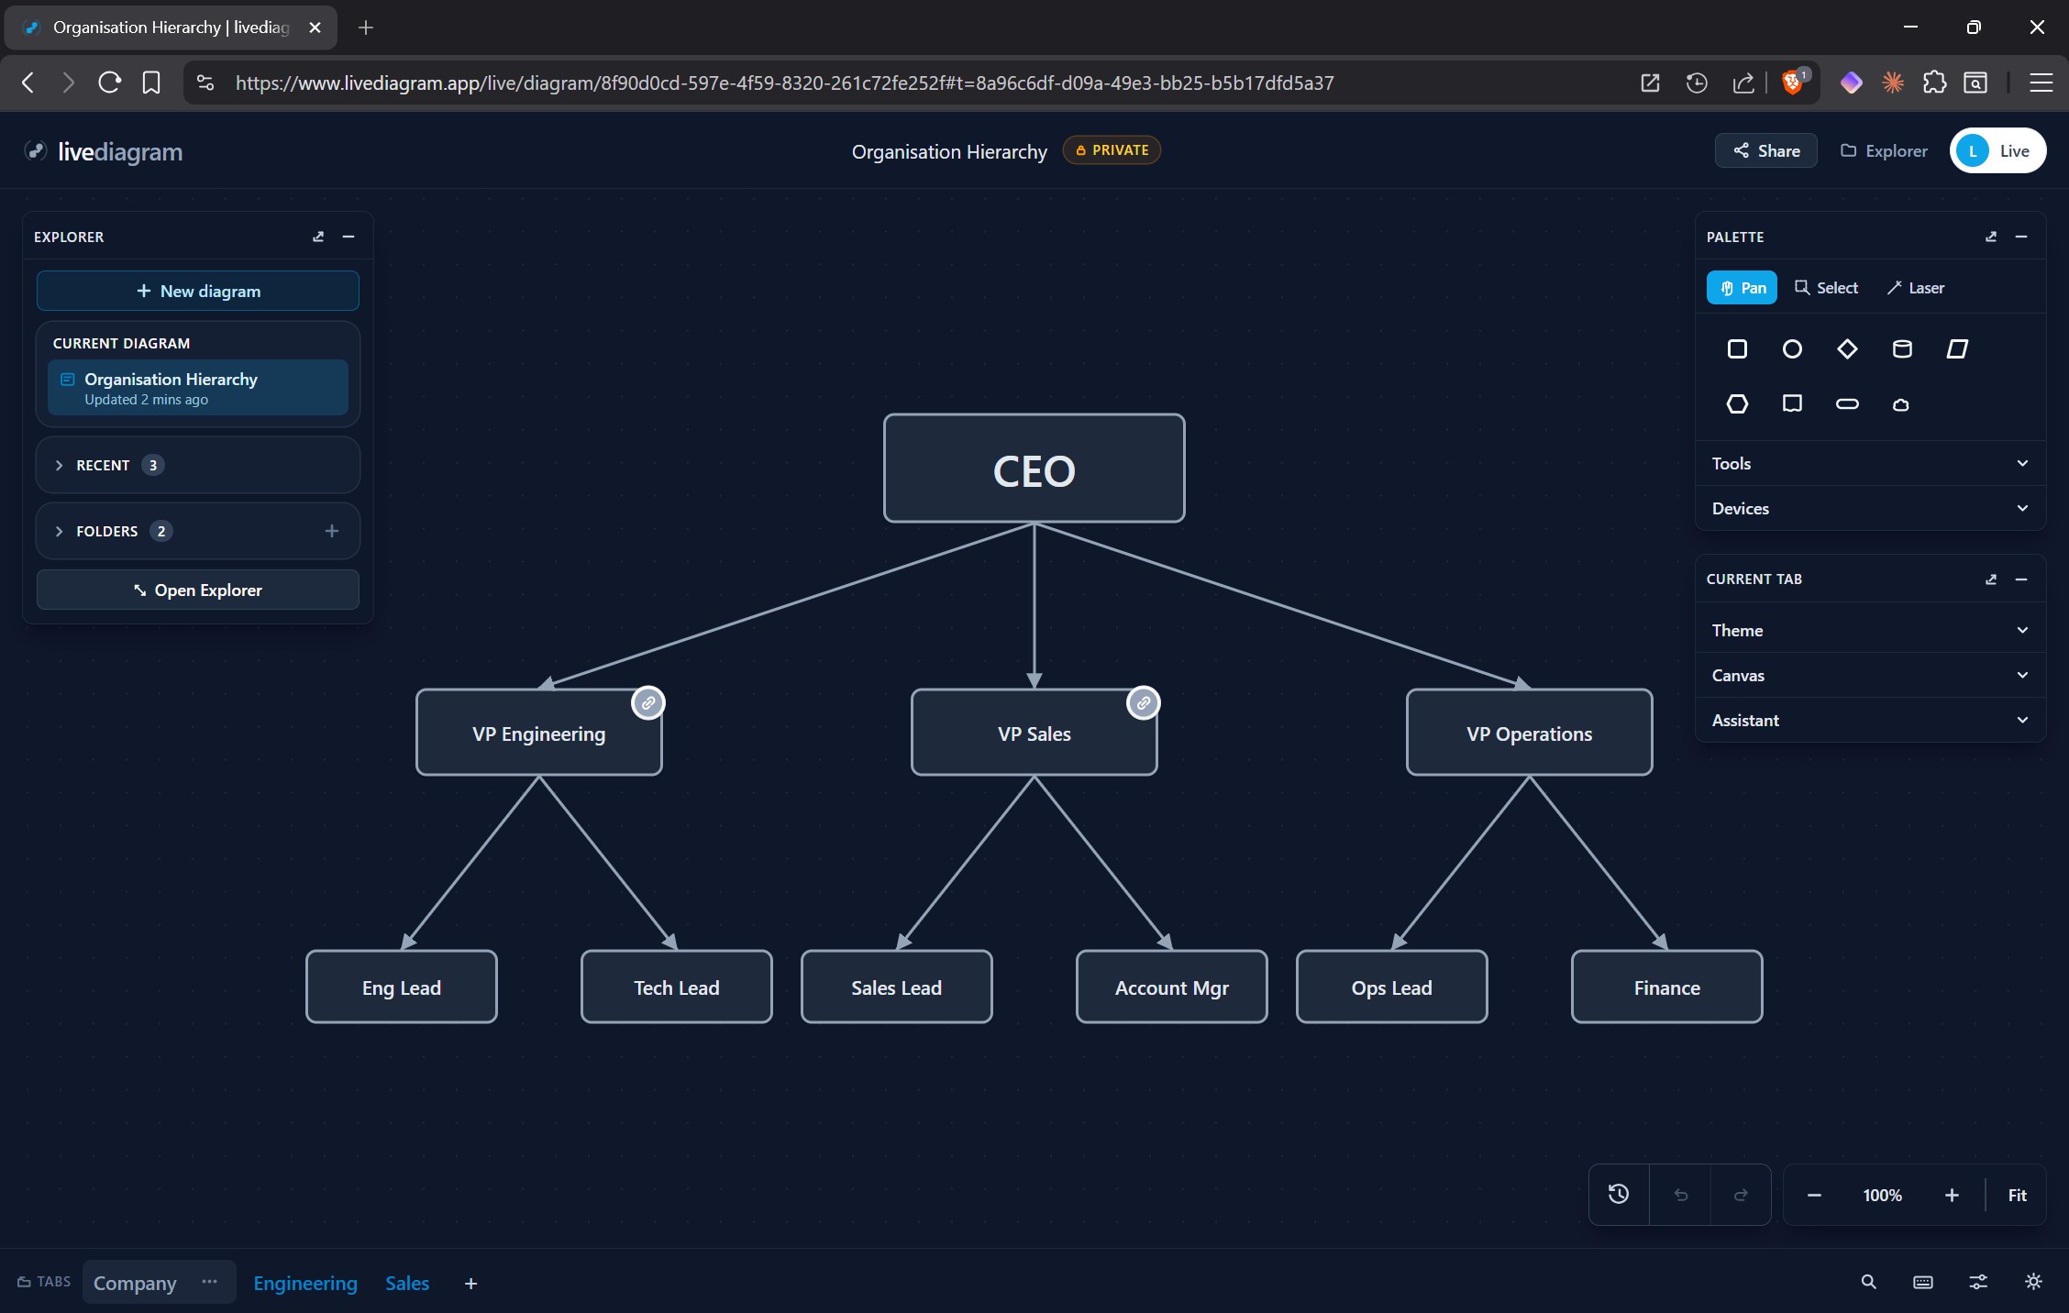Image resolution: width=2069 pixels, height=1313 pixels.
Task: Expand the Theme section
Action: (1870, 631)
